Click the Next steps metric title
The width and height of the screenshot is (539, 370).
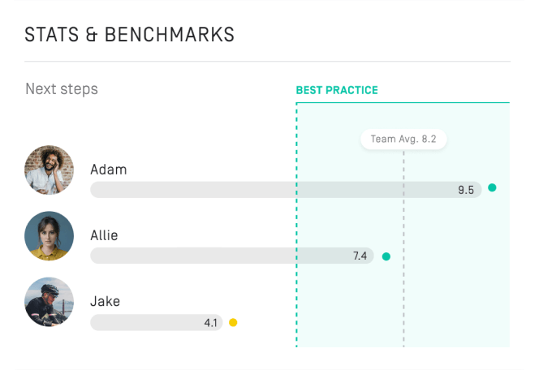pyautogui.click(x=62, y=89)
